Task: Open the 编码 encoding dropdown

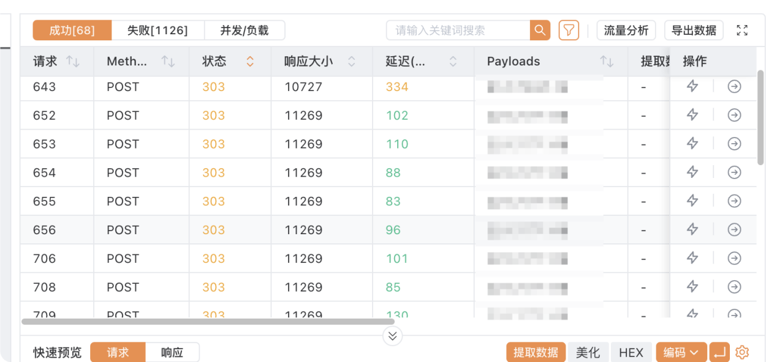Action: tap(681, 352)
